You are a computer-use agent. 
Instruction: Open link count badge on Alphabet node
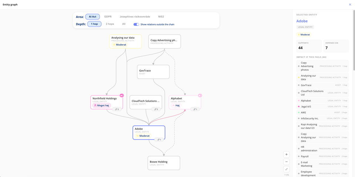(195, 109)
